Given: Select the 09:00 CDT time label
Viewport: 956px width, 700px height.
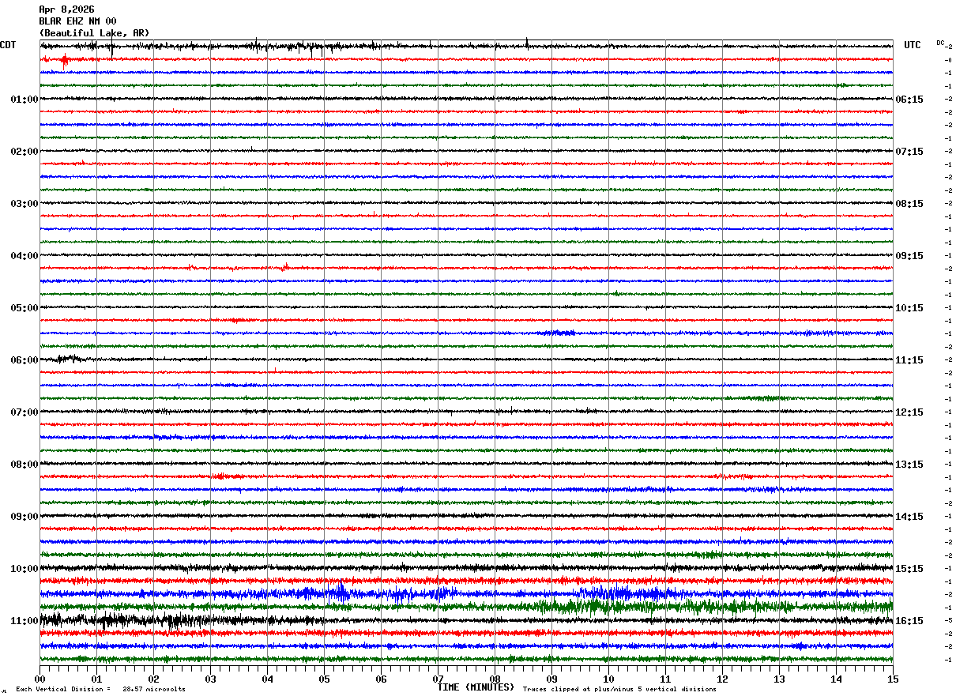Looking at the screenshot, I should pos(24,517).
